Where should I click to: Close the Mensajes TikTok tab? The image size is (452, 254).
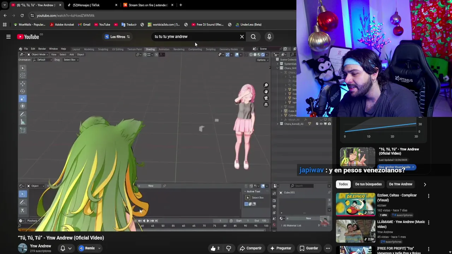tap(116, 5)
